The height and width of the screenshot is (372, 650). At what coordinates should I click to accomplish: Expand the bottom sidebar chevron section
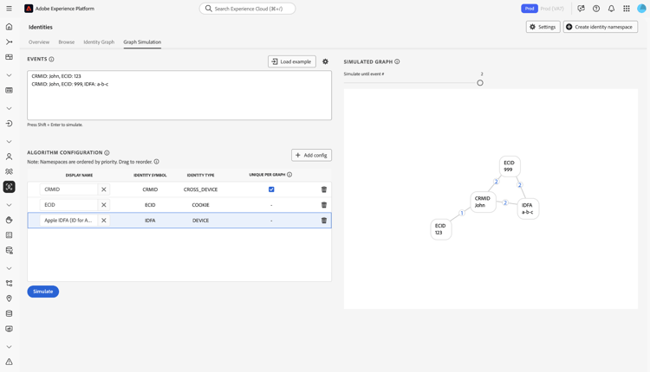[10, 347]
